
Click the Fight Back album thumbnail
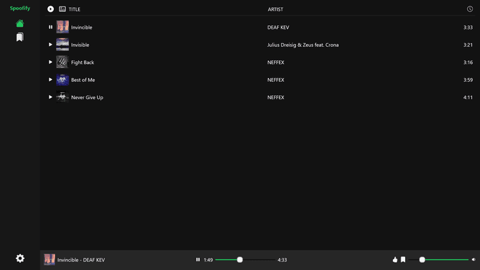tap(62, 62)
